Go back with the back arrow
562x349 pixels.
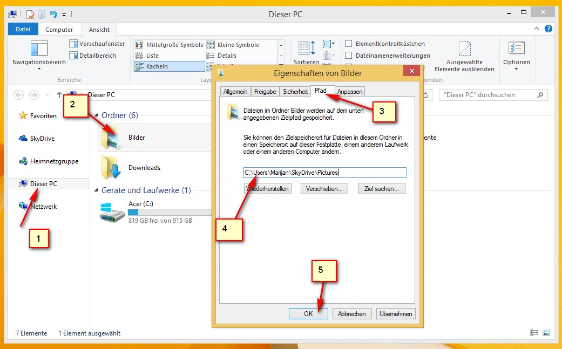click(x=19, y=95)
